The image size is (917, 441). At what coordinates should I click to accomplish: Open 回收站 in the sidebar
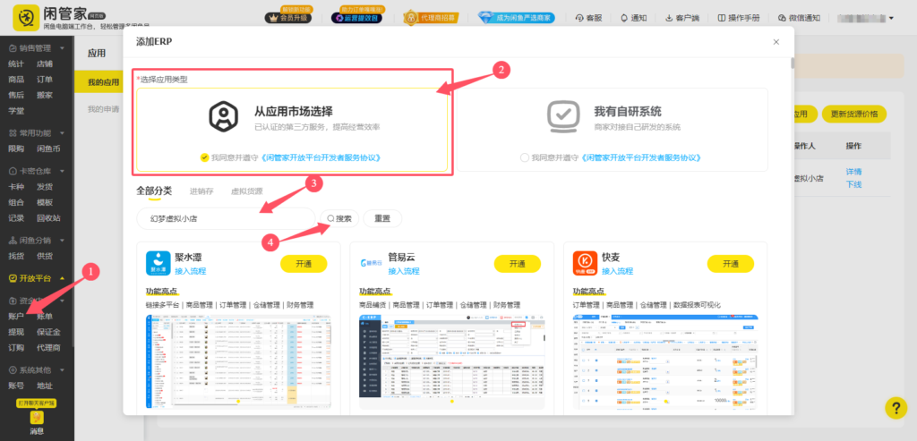(48, 218)
